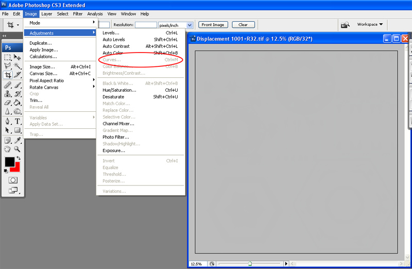Viewport: 412px width, 269px height.
Task: Activate the Hand tool
Action: [x=8, y=149]
